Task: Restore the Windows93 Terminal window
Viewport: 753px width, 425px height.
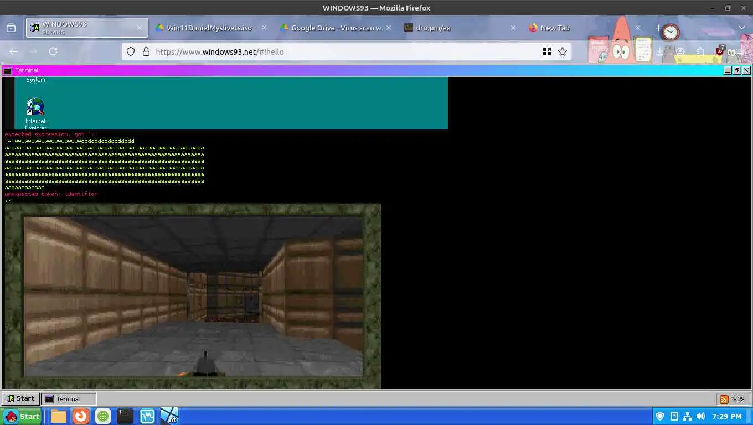Action: tap(737, 70)
